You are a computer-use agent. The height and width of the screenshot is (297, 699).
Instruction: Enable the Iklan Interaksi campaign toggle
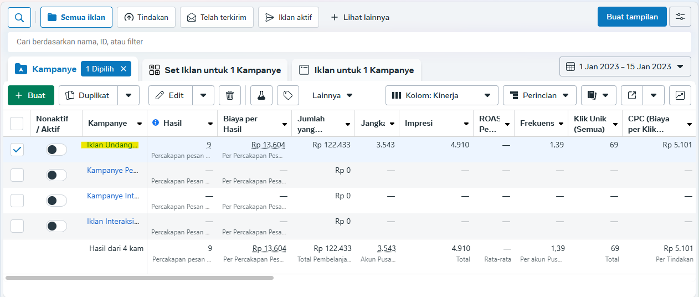[x=56, y=226]
